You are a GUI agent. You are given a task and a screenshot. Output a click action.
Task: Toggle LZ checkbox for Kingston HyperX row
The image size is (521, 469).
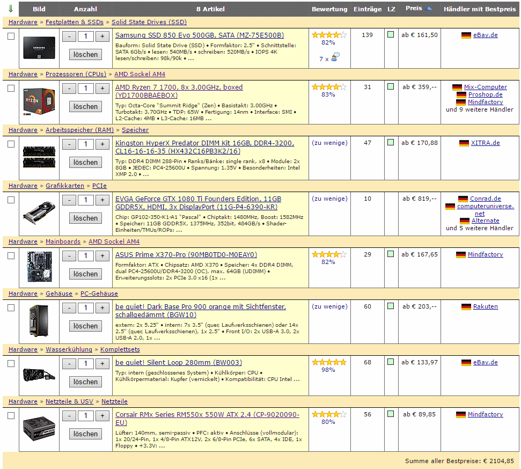(x=391, y=142)
